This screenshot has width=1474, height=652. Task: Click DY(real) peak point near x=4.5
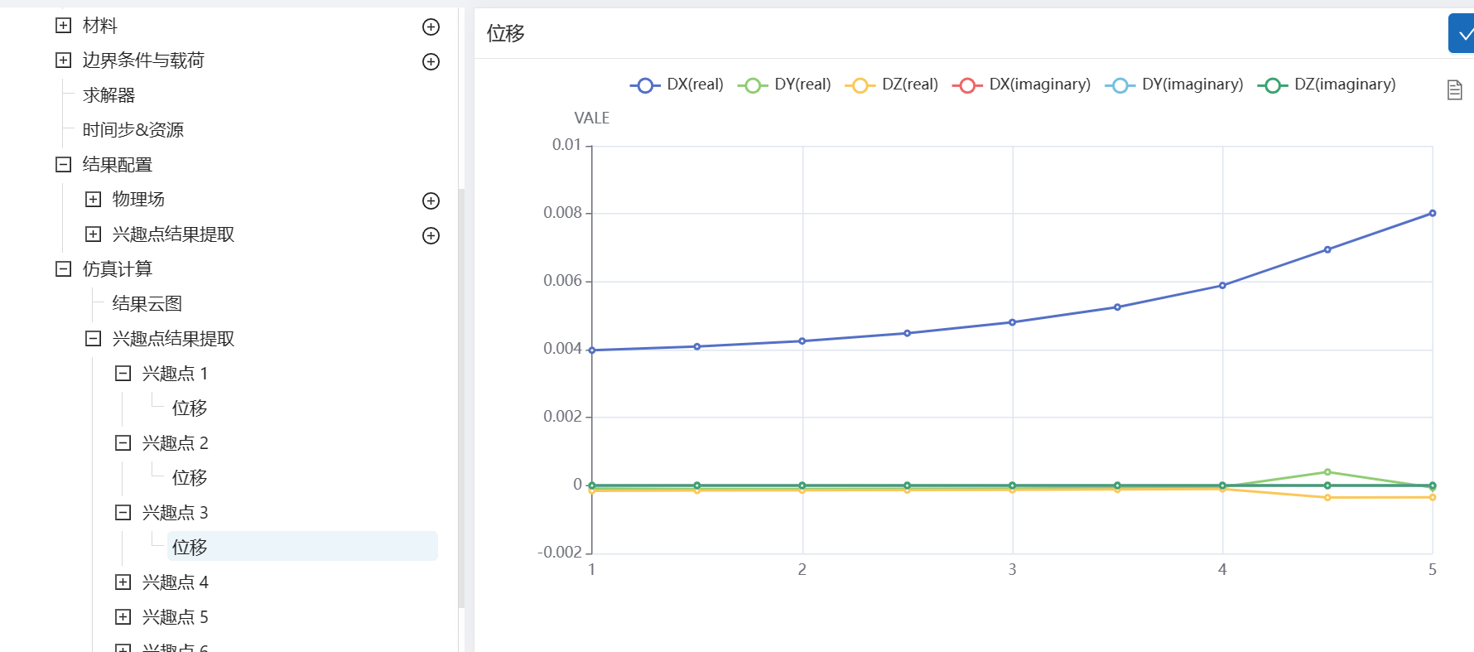1327,472
